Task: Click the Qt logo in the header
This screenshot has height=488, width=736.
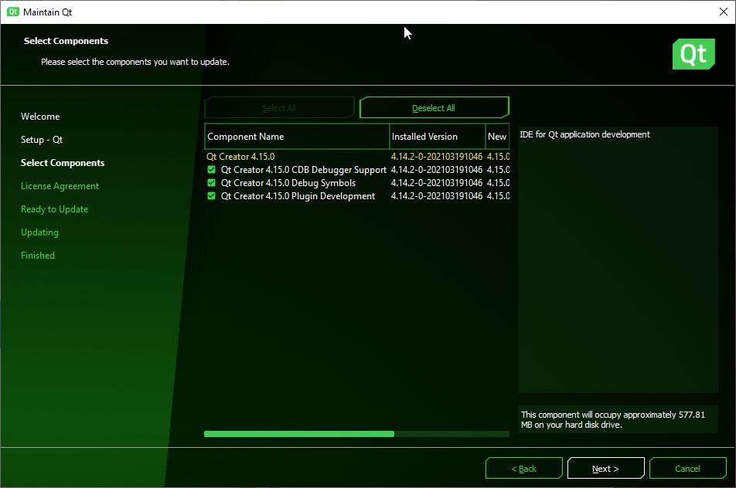Action: click(x=693, y=54)
